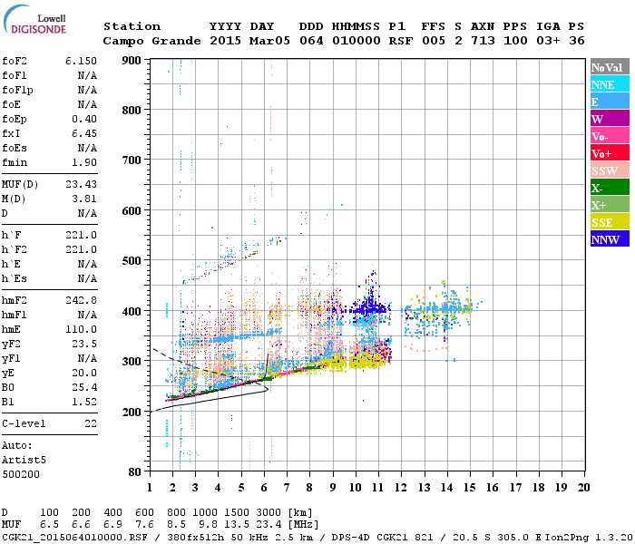
Task: Click the Lowell Digisonde logo
Action: click(x=34, y=20)
